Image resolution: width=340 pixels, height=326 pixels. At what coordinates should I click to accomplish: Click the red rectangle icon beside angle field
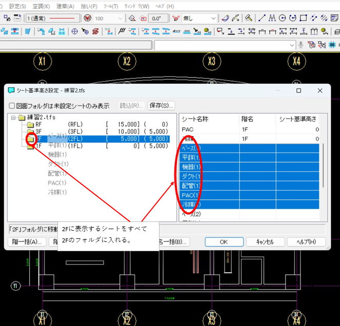143,18
